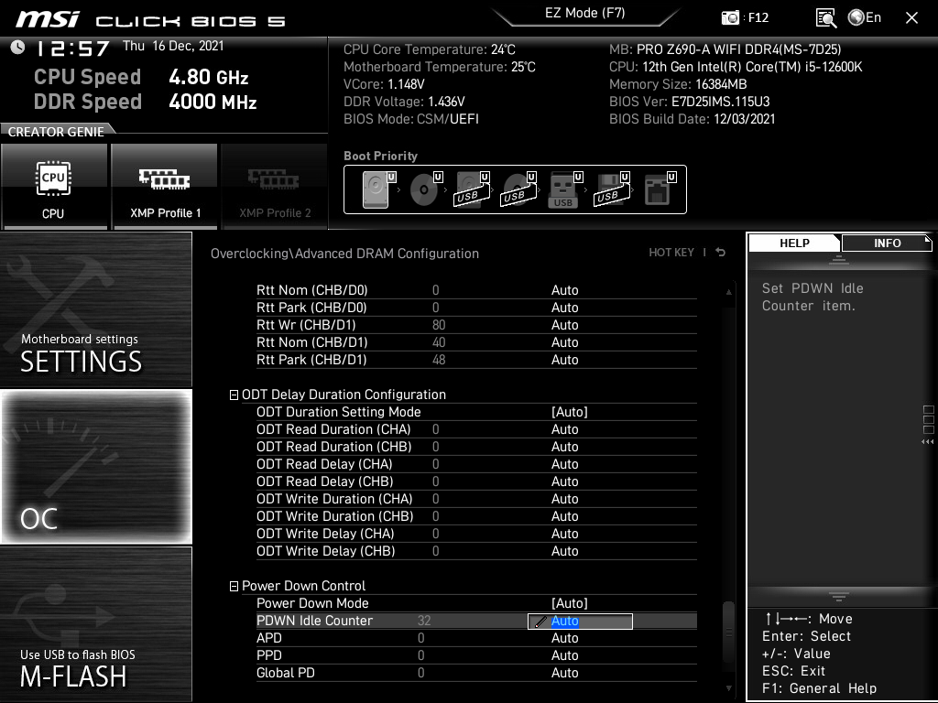Viewport: 938px width, 703px height.
Task: Click the settings list scrollbar thumb
Action: tap(728, 631)
